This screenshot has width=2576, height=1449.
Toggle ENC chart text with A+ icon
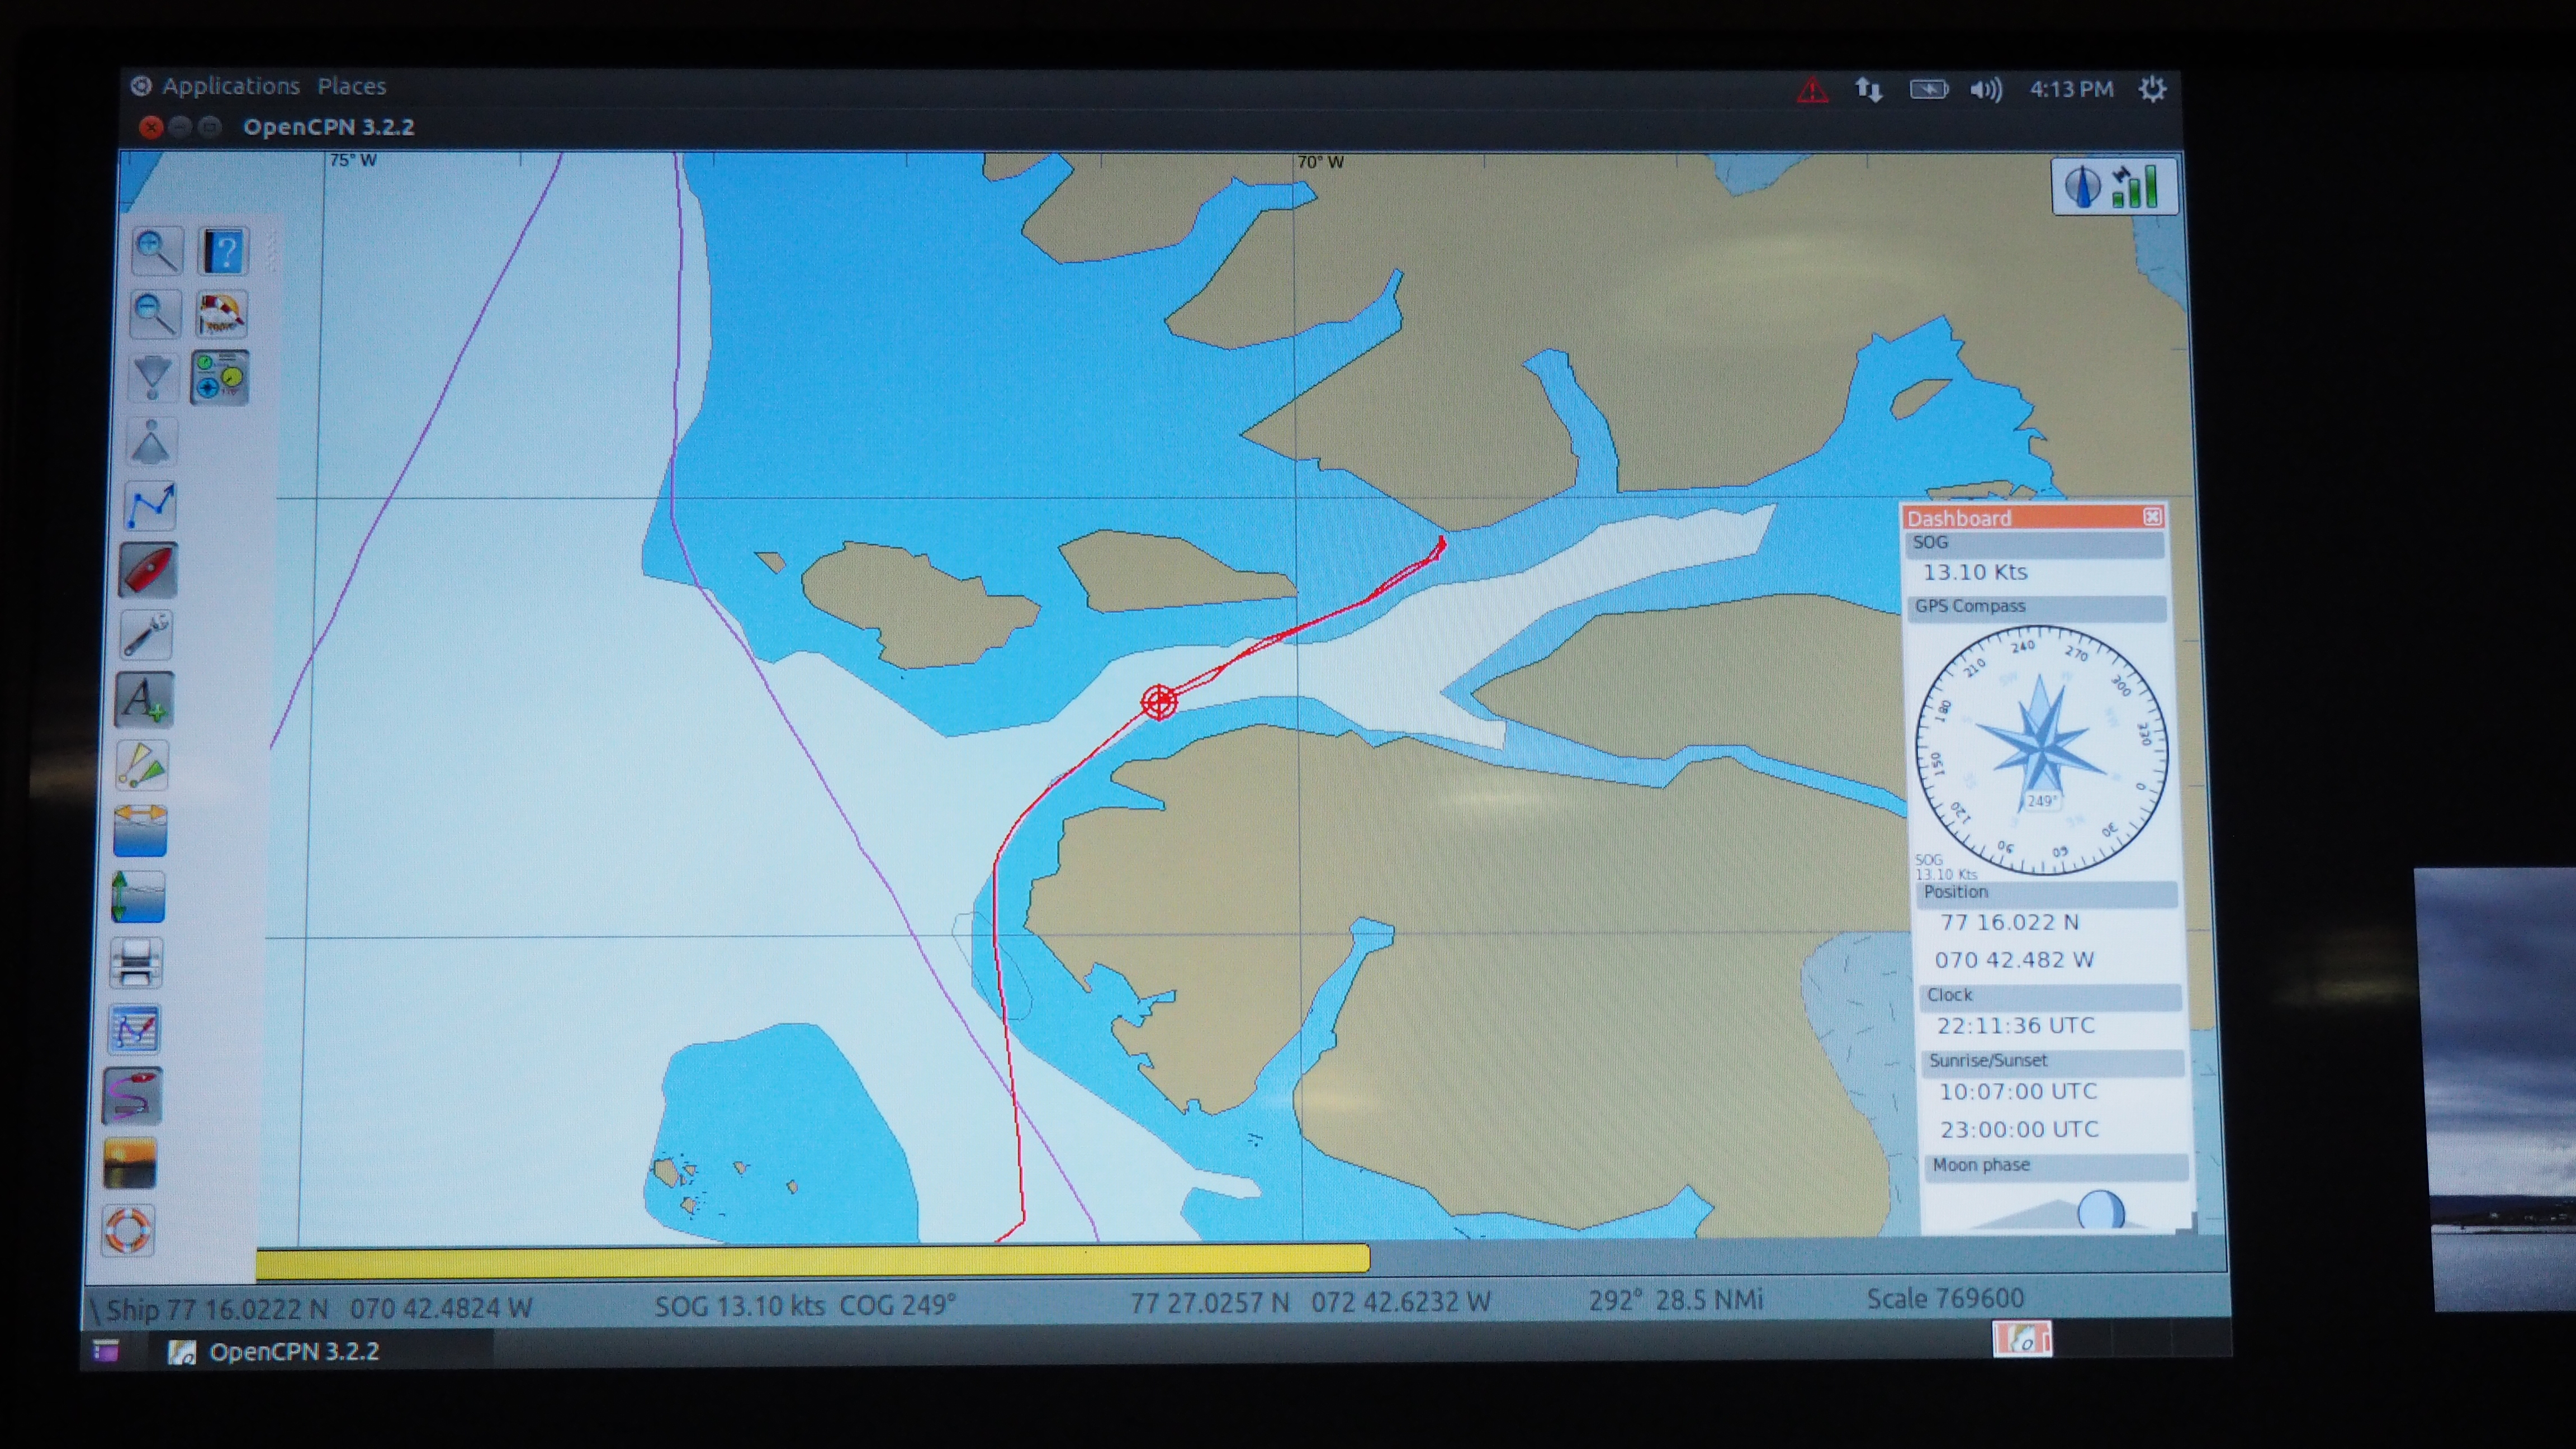click(x=145, y=699)
